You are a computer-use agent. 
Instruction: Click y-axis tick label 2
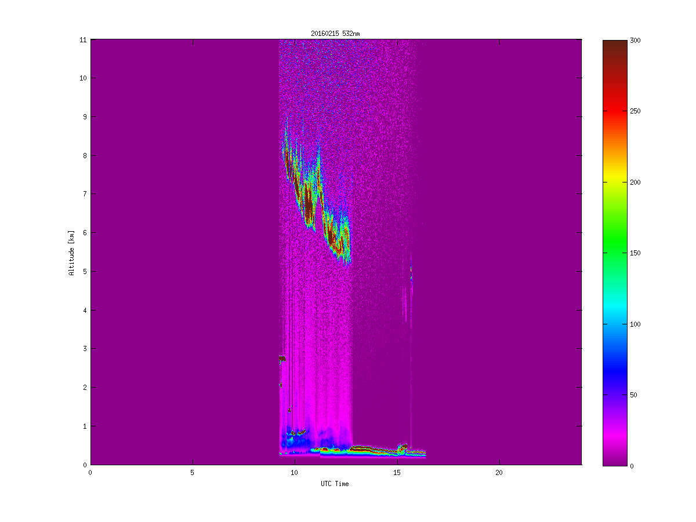click(x=85, y=387)
